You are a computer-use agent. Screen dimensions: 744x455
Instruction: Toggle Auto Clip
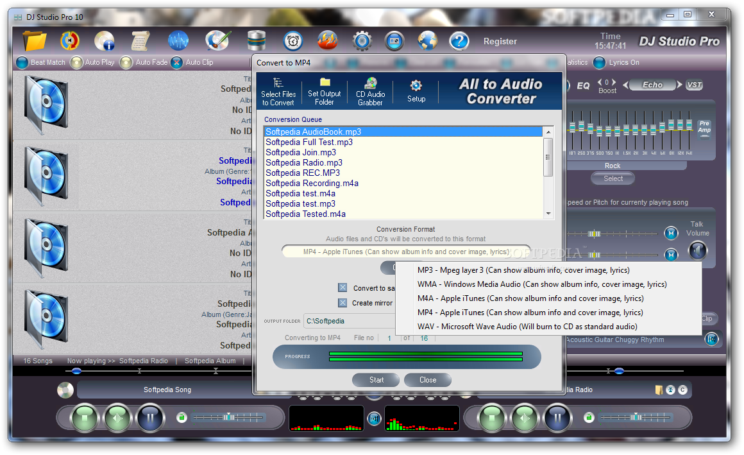coord(176,62)
